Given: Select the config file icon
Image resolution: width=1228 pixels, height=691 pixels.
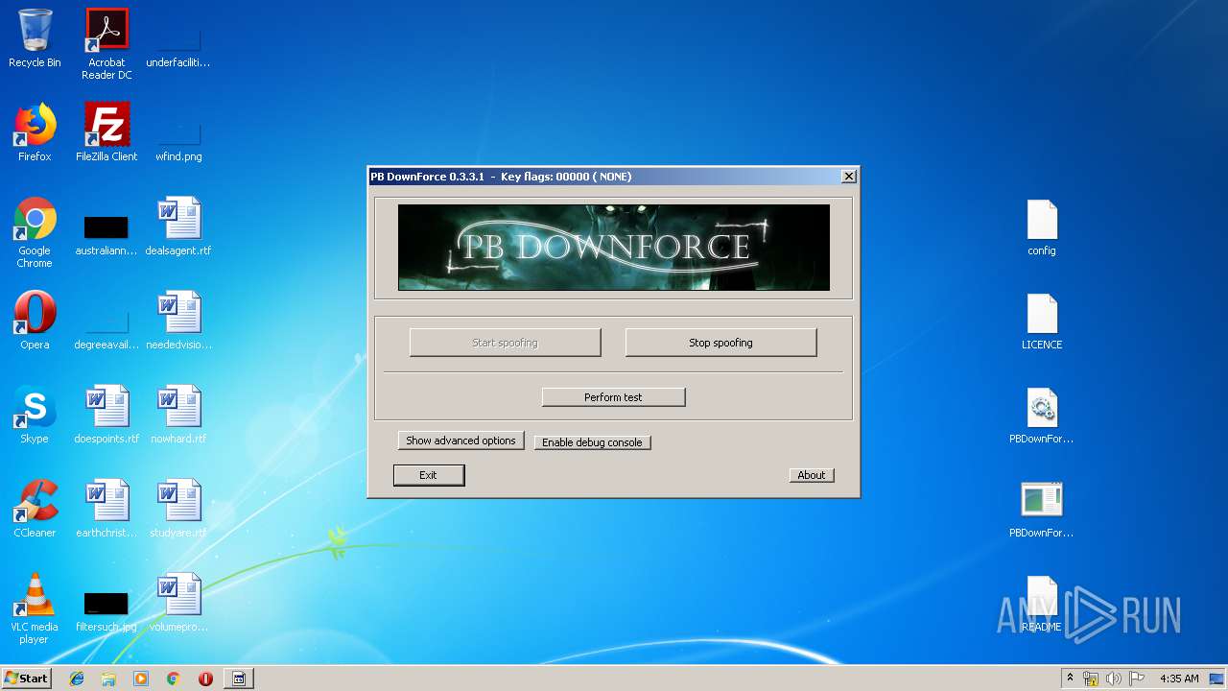Looking at the screenshot, I should 1042,227.
